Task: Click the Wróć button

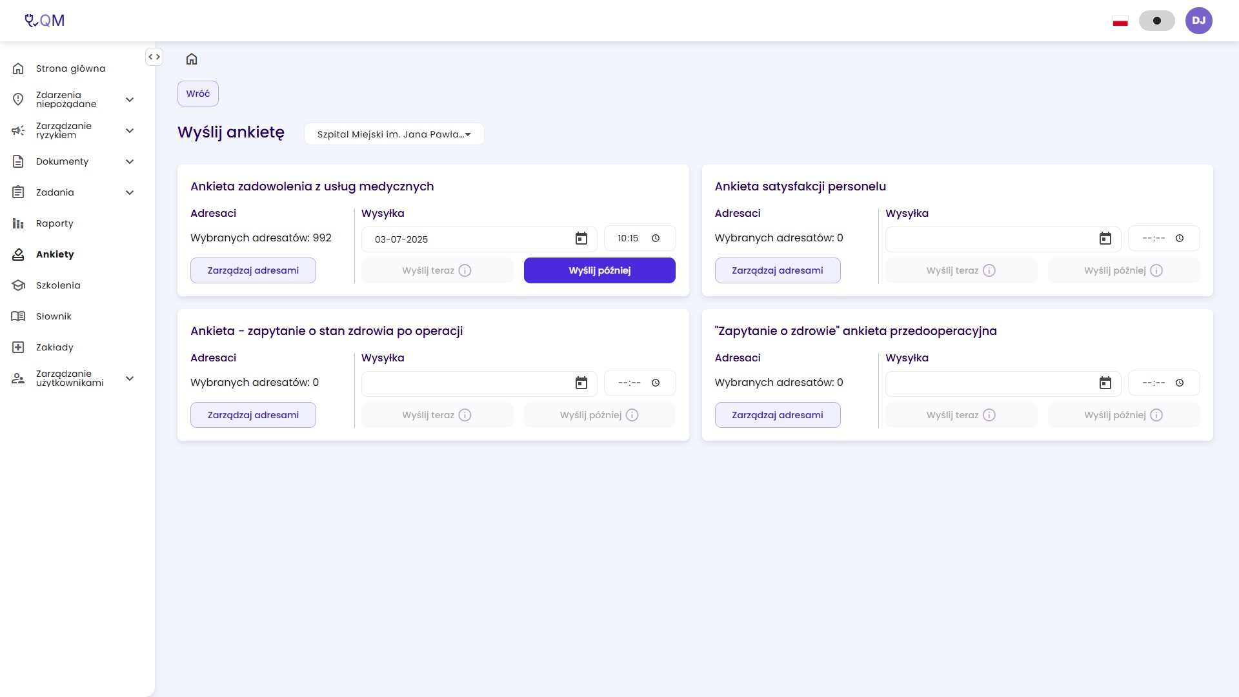Action: [x=198, y=94]
